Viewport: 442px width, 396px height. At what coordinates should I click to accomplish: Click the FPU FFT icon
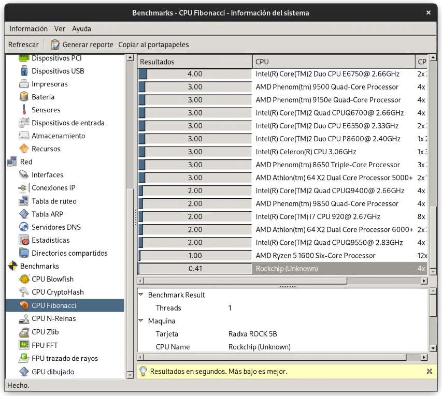point(24,345)
